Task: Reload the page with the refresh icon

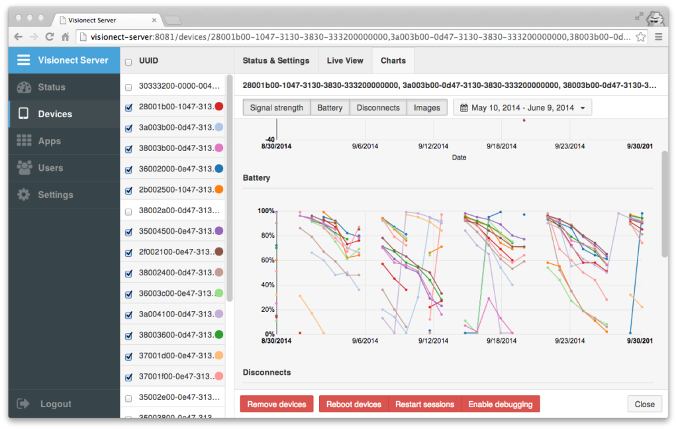Action: (x=50, y=37)
